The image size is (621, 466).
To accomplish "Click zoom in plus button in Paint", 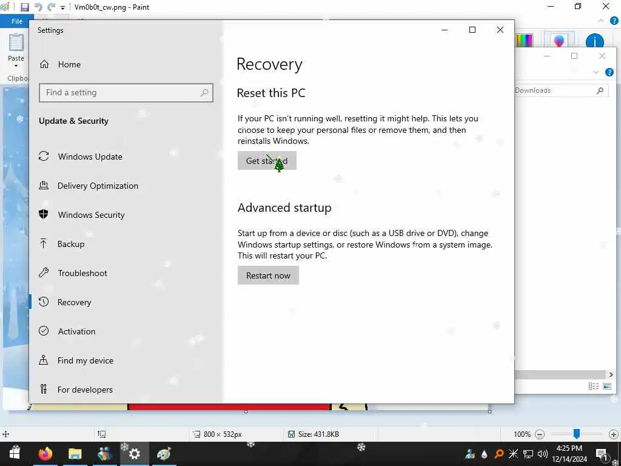I will pyautogui.click(x=613, y=434).
